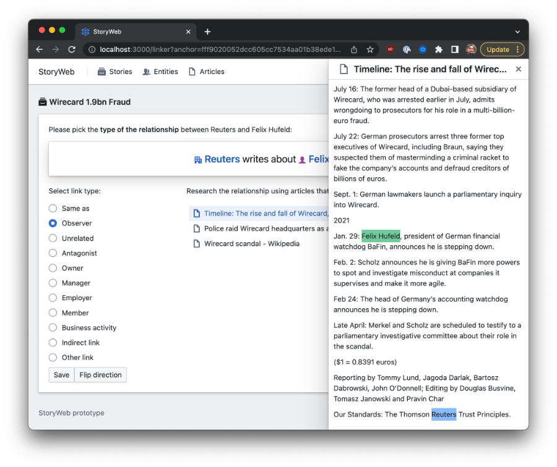Select the Business activity link type
Screen dimensions: 557x467
[53, 327]
